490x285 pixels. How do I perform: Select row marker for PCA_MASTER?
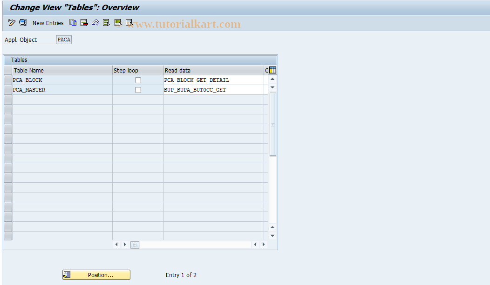point(8,90)
